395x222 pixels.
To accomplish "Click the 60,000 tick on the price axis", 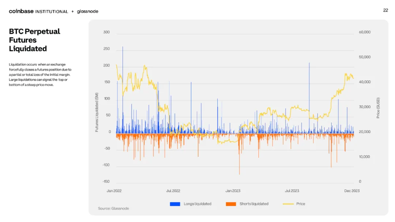I will [x=364, y=32].
